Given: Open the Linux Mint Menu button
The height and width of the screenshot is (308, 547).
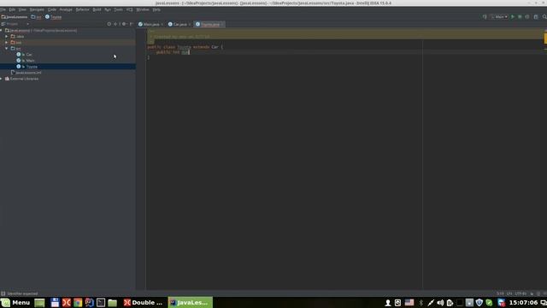Looking at the screenshot, I should click(15, 302).
